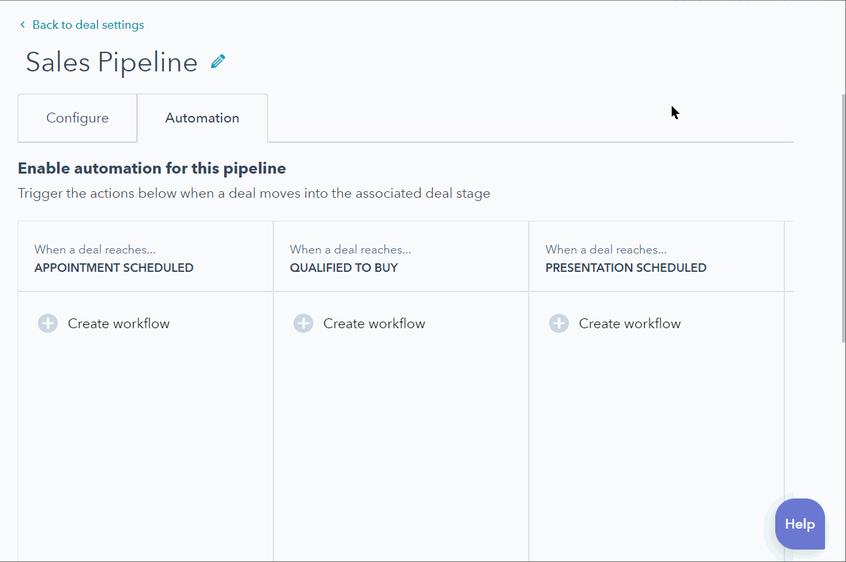This screenshot has width=846, height=562.
Task: Click Create workflow text for Appointment Scheduled
Action: tap(119, 324)
